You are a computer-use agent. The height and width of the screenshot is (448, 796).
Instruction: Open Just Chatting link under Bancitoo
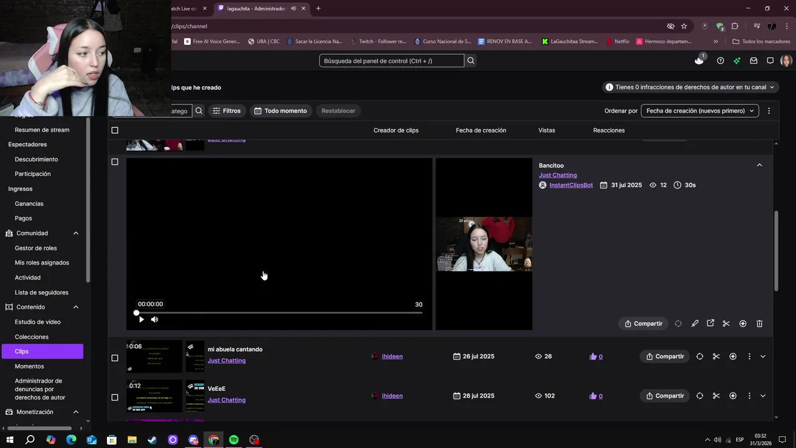coord(558,175)
